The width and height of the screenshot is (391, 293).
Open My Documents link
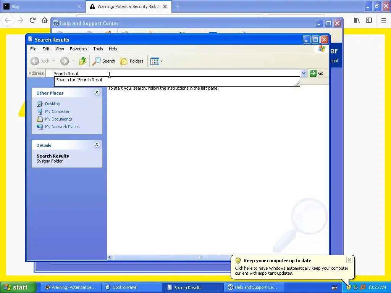point(58,119)
